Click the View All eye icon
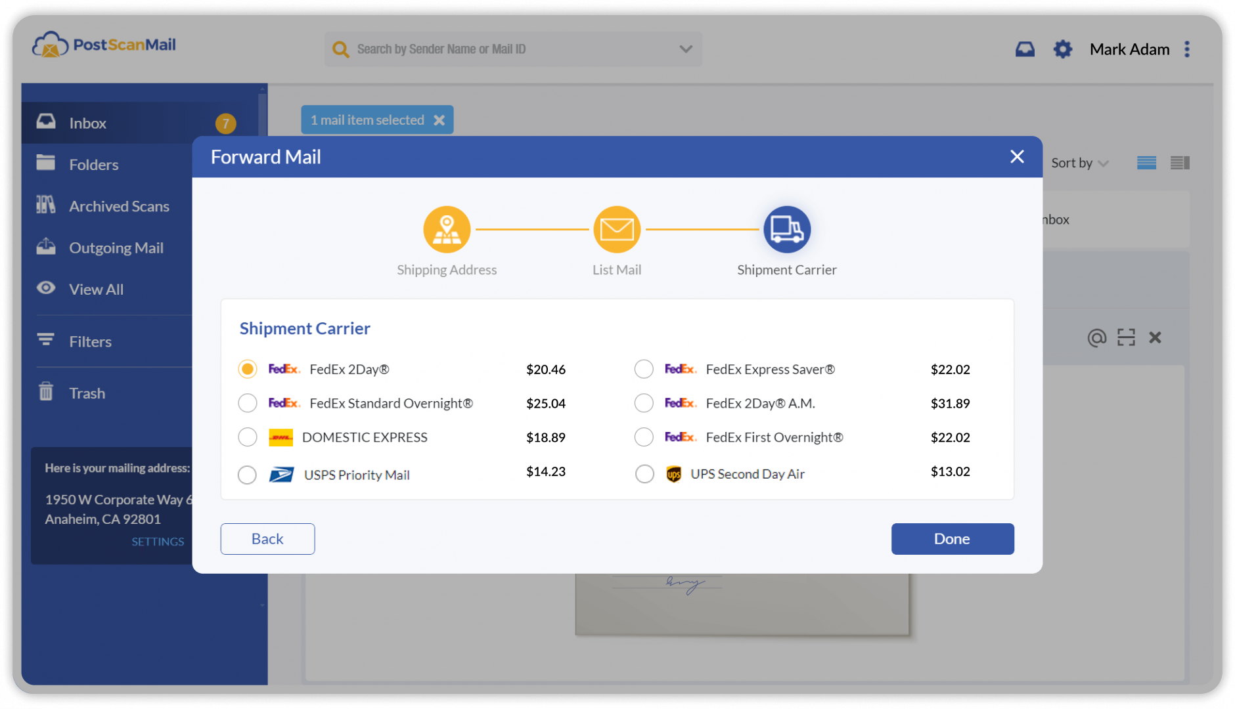This screenshot has height=709, width=1235. point(45,288)
